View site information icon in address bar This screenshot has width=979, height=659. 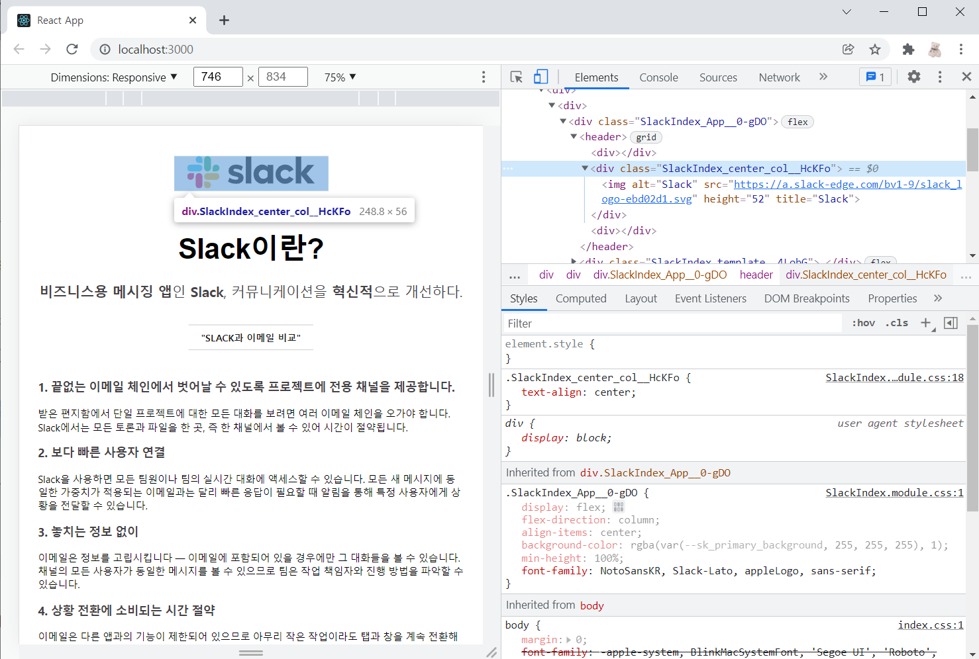point(105,49)
